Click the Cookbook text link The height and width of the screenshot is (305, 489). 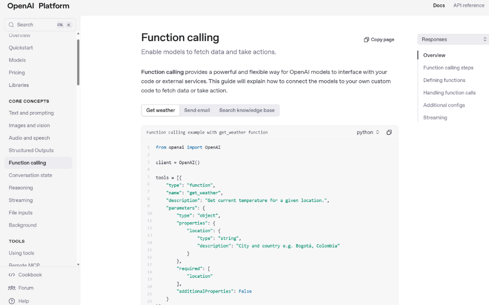click(x=30, y=275)
